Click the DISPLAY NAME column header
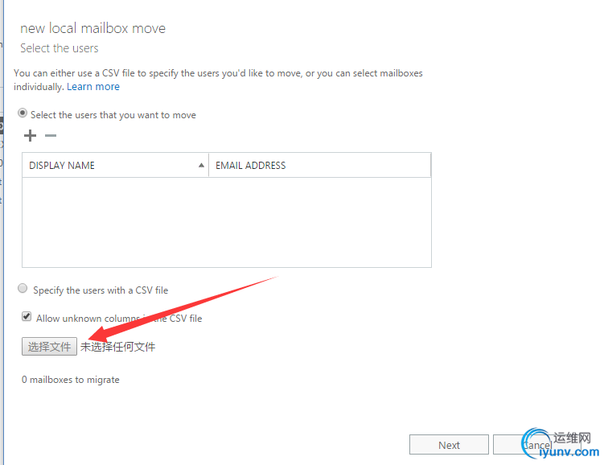604x465 pixels. click(x=116, y=165)
